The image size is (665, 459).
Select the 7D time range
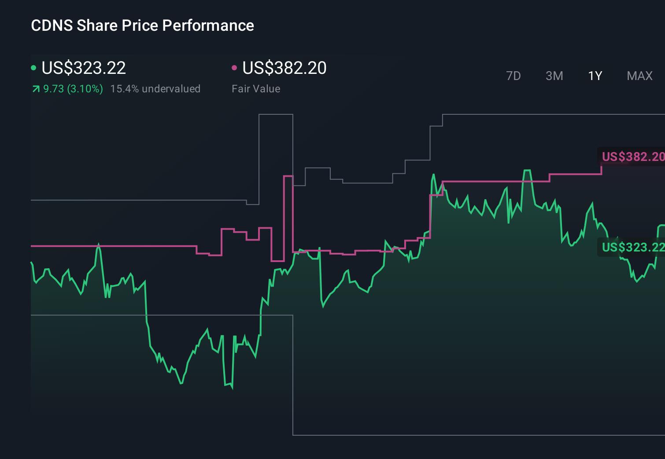pyautogui.click(x=513, y=76)
